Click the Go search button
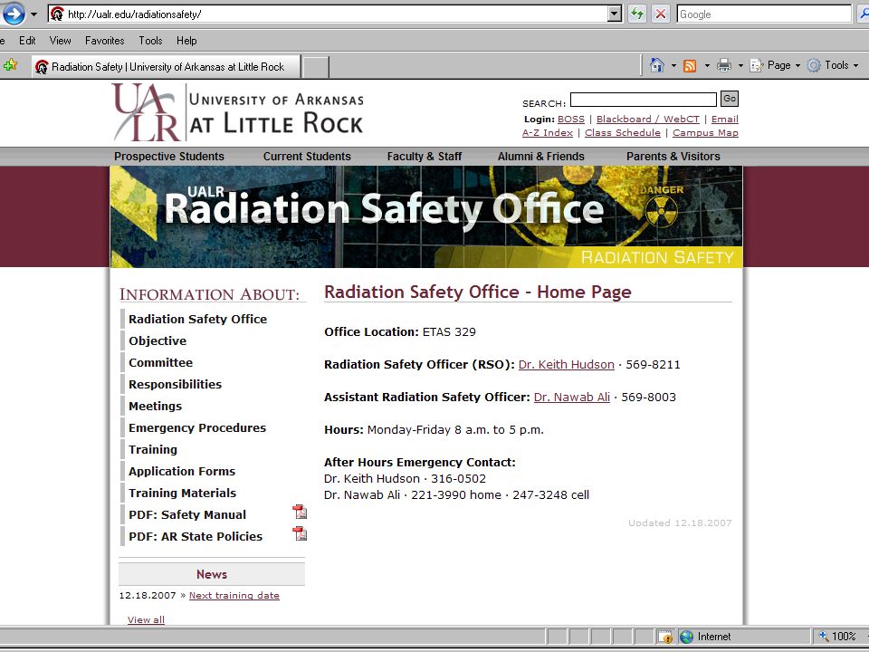 (x=730, y=99)
